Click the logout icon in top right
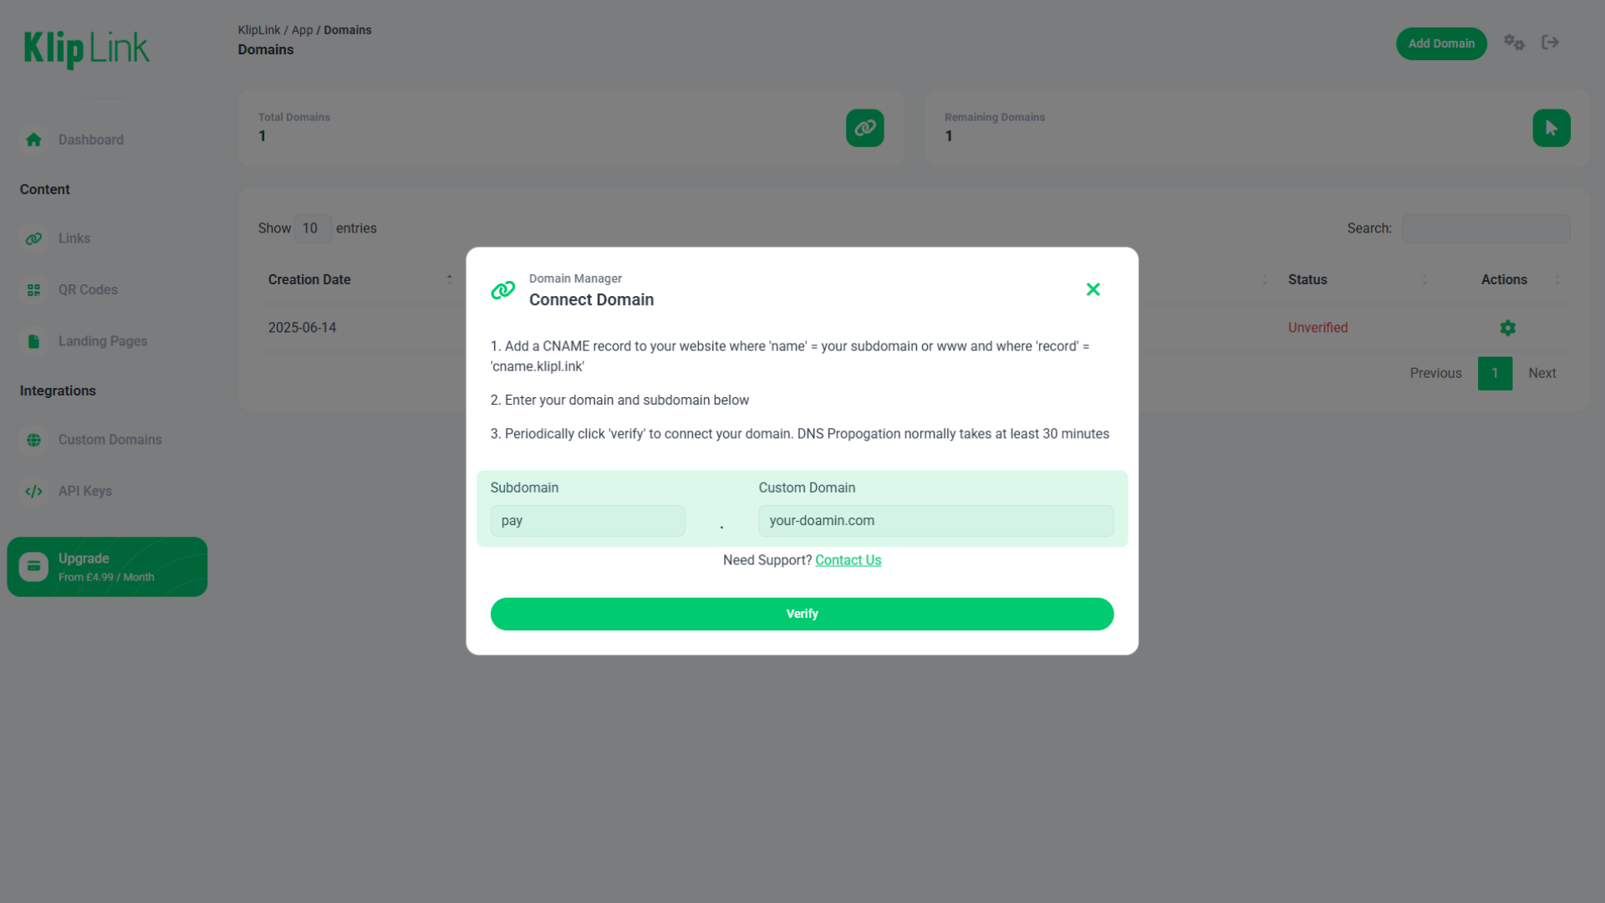Image resolution: width=1605 pixels, height=903 pixels. 1550,42
